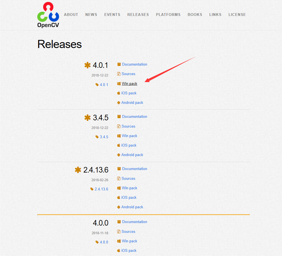This screenshot has width=282, height=256.
Task: Click the Android icon for 4.0.1
Action: coord(118,103)
